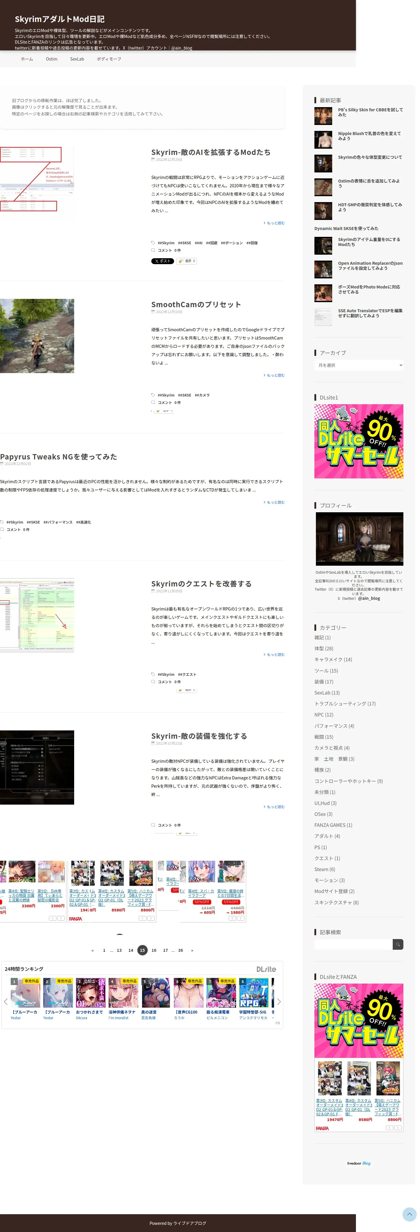Open recent post Open Animation Replacerのjson

click(370, 266)
